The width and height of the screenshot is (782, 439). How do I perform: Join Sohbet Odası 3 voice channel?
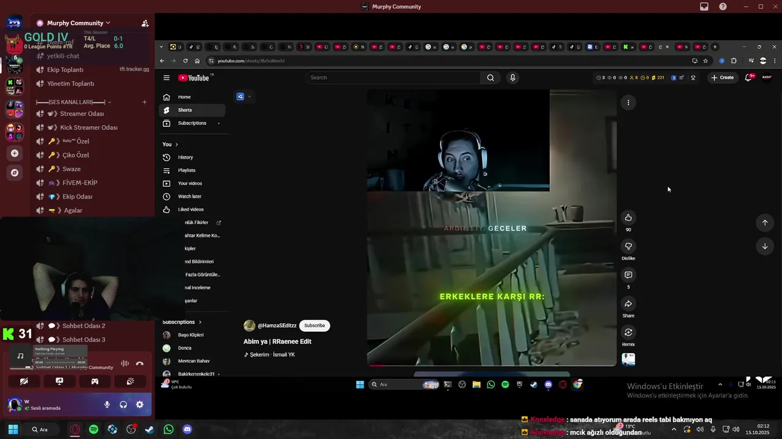(x=84, y=340)
